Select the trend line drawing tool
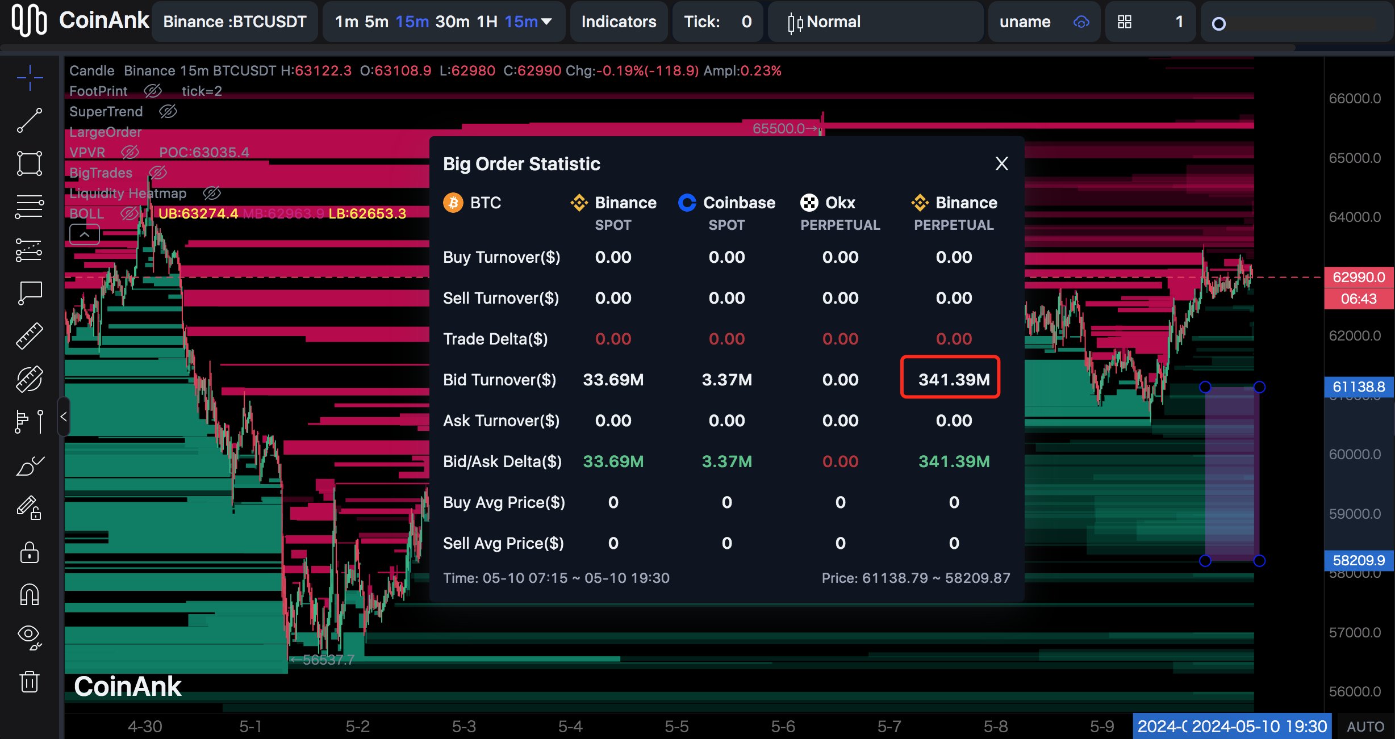 29,121
